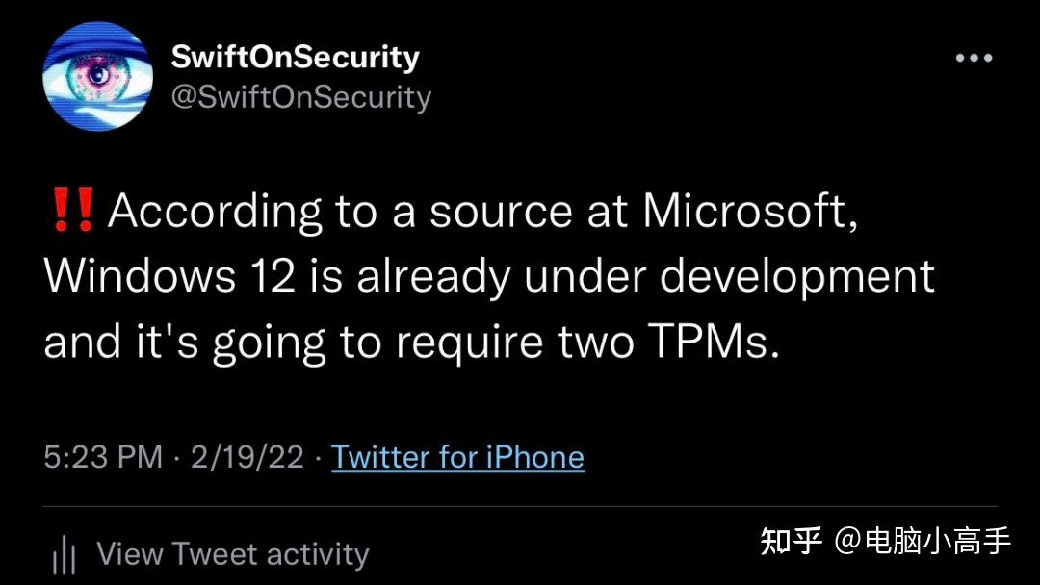The image size is (1040, 585).
Task: Click View Tweet activity
Action: click(231, 553)
